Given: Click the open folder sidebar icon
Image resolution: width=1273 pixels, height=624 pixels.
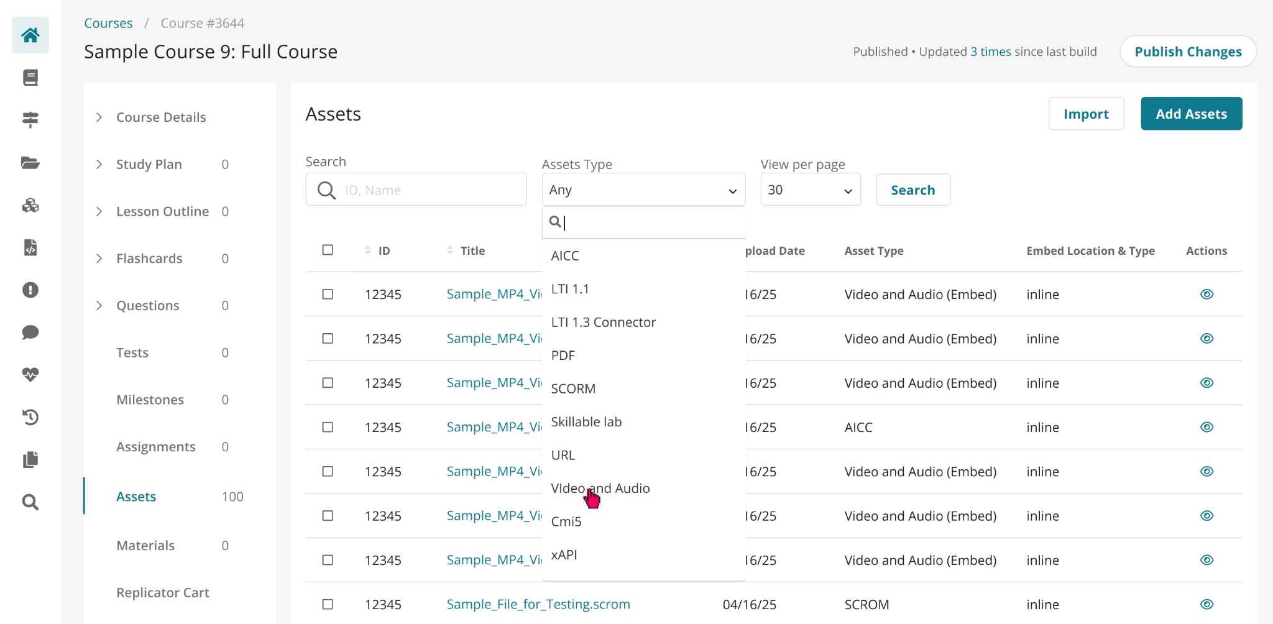Looking at the screenshot, I should pyautogui.click(x=30, y=163).
